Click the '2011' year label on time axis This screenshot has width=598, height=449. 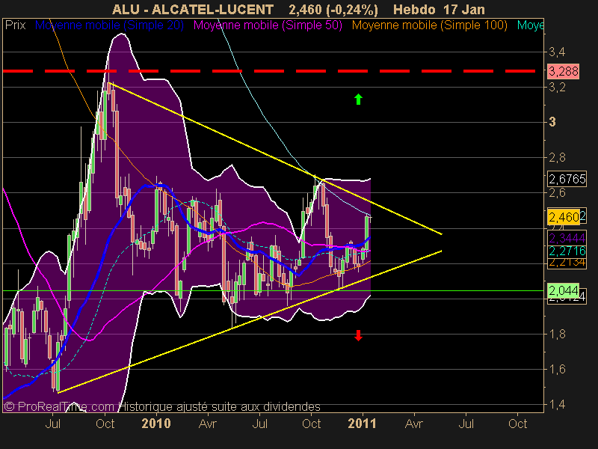click(362, 424)
